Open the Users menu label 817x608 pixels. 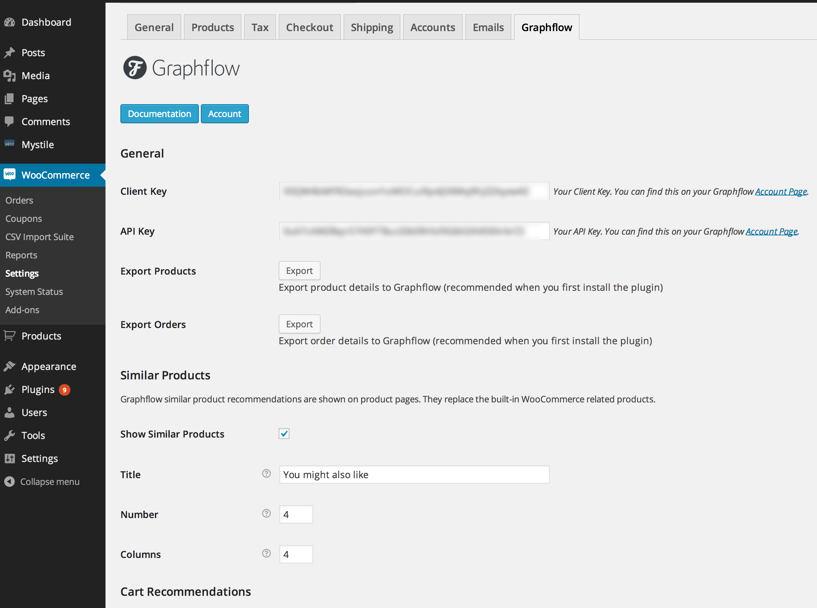point(34,413)
